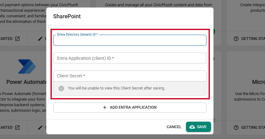Image resolution: width=265 pixels, height=139 pixels.
Task: Click the info icon beside Client Secret notice
Action: click(x=61, y=88)
